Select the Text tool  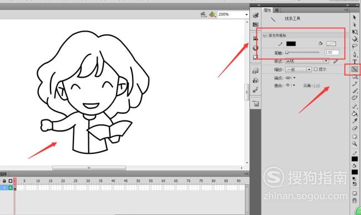click(354, 62)
